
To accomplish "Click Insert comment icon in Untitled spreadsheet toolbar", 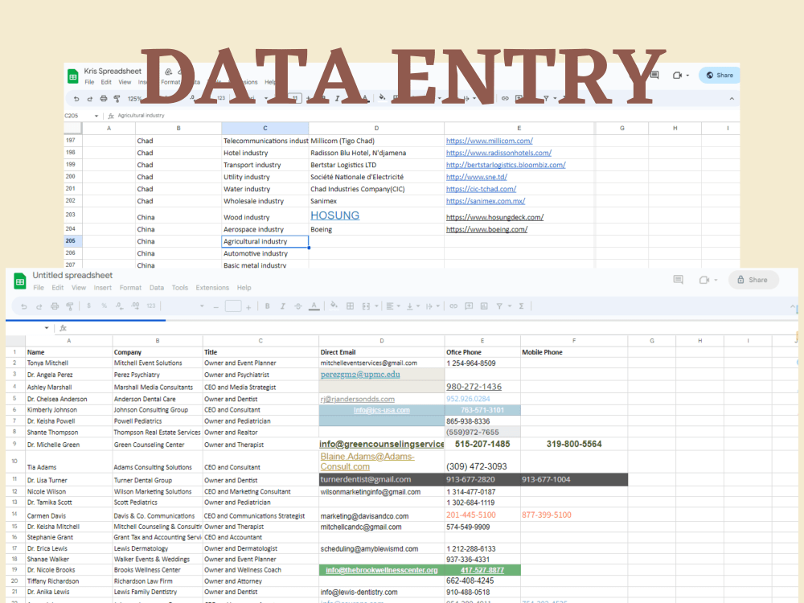I will coord(469,306).
